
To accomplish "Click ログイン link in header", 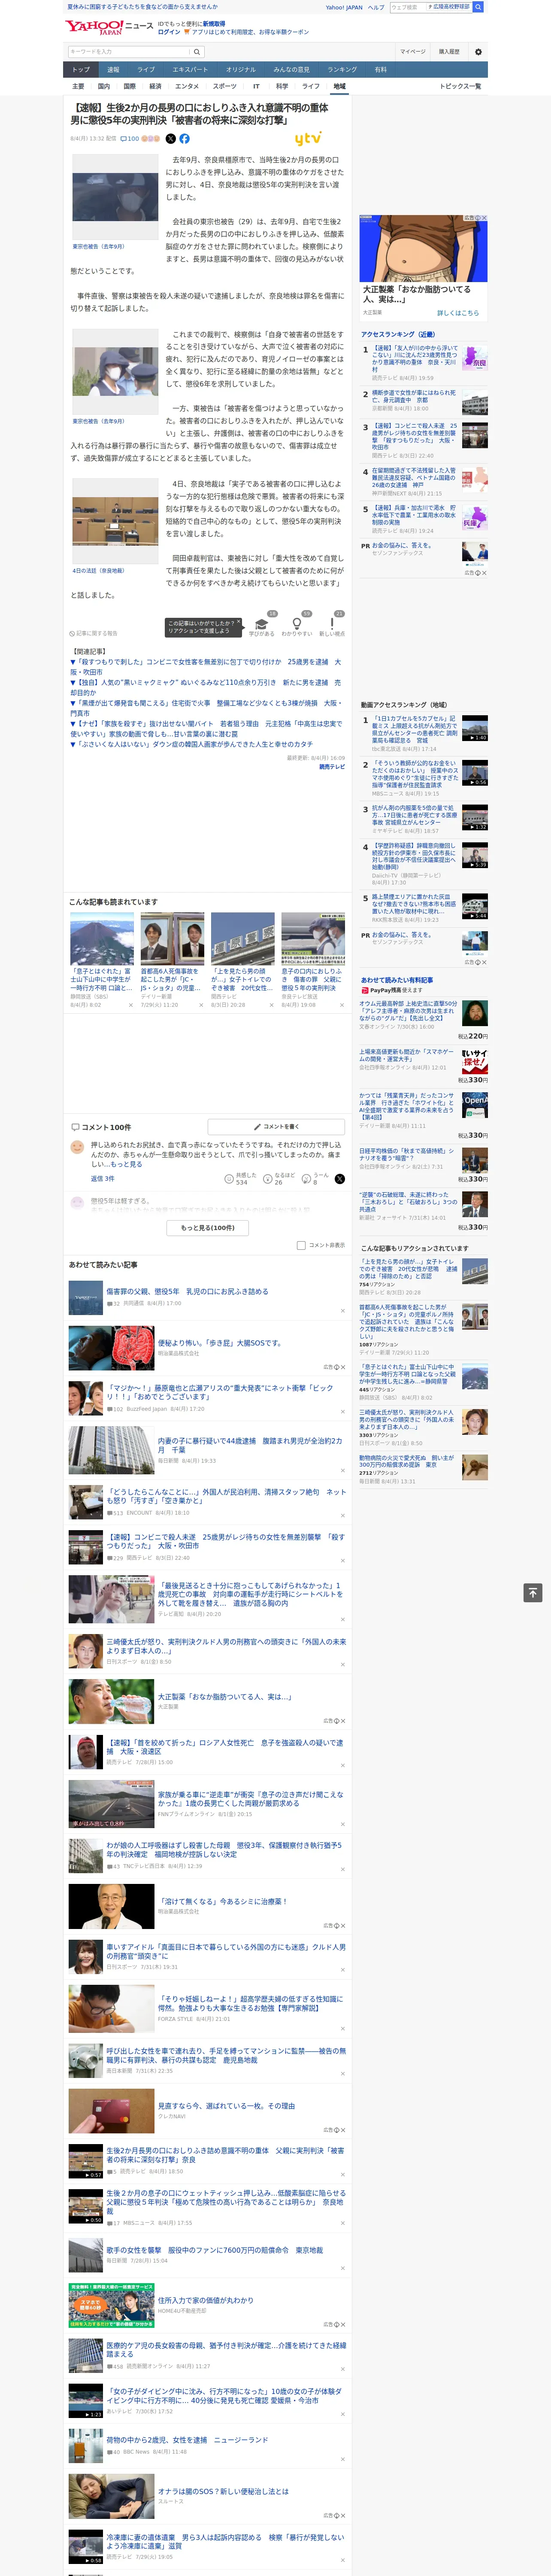I will (x=169, y=32).
